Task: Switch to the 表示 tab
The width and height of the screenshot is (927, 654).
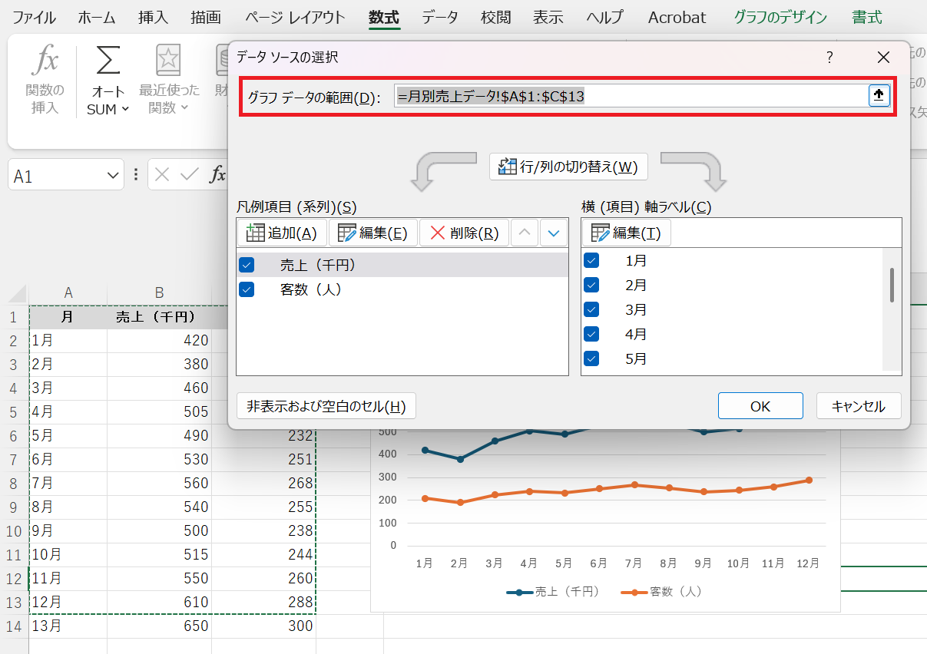Action: [548, 17]
